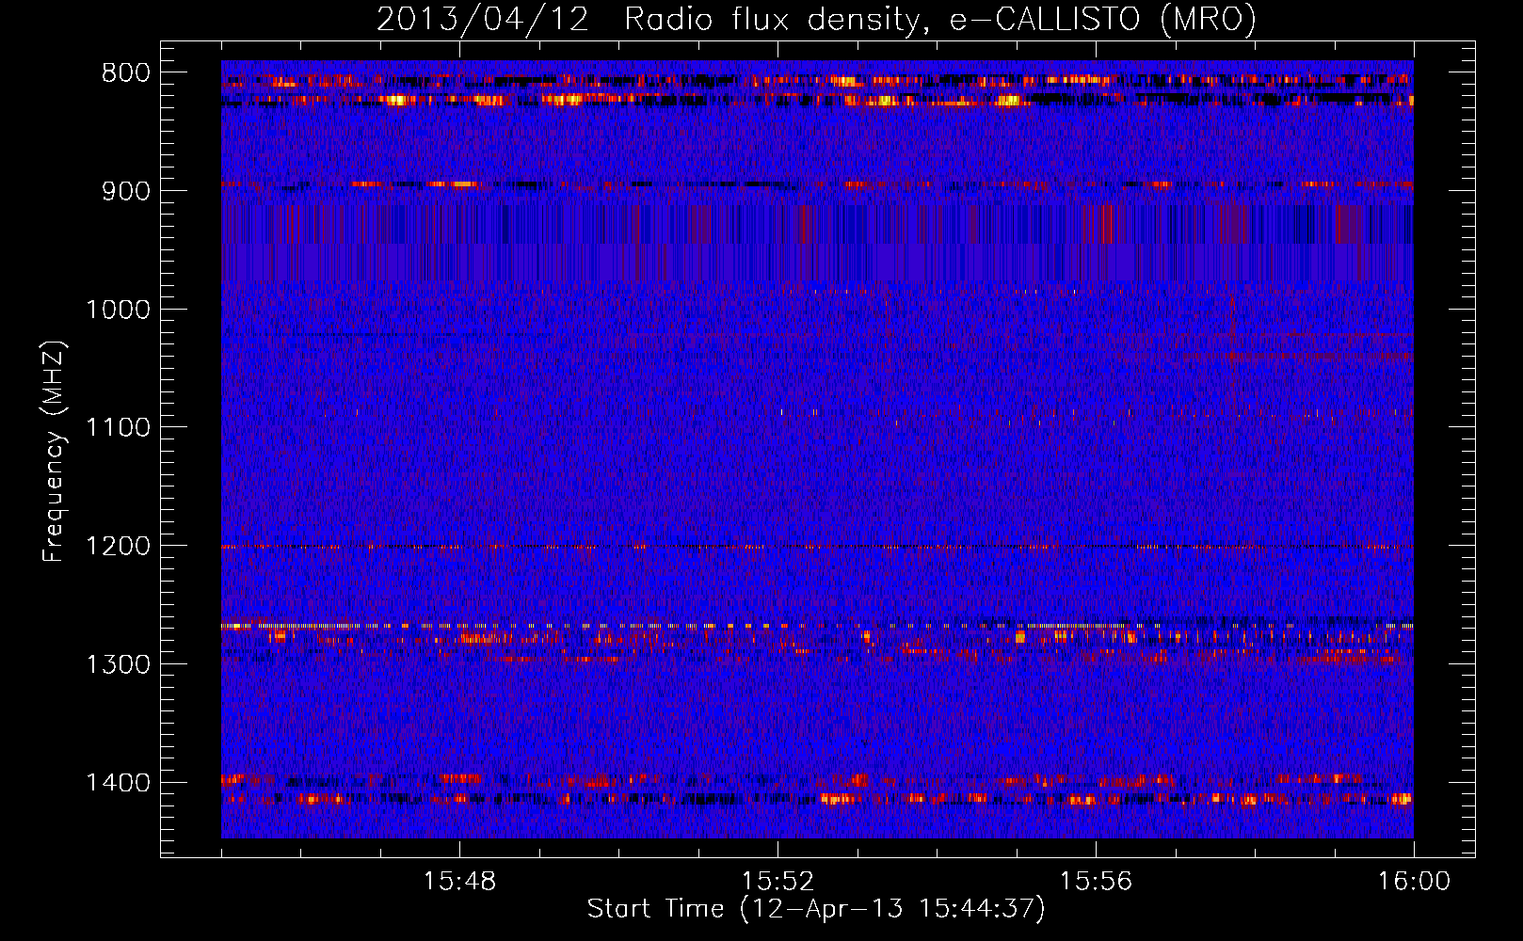Click the 1200 frequency tick label
The image size is (1523, 941).
tap(118, 547)
